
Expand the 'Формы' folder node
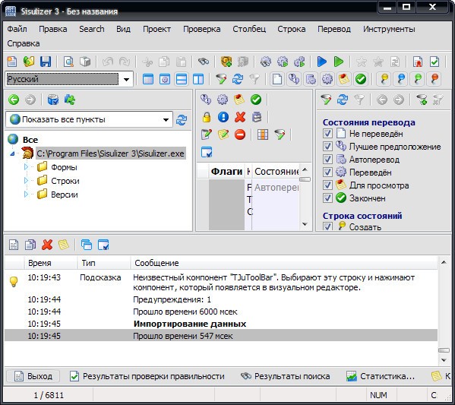pyautogui.click(x=26, y=167)
